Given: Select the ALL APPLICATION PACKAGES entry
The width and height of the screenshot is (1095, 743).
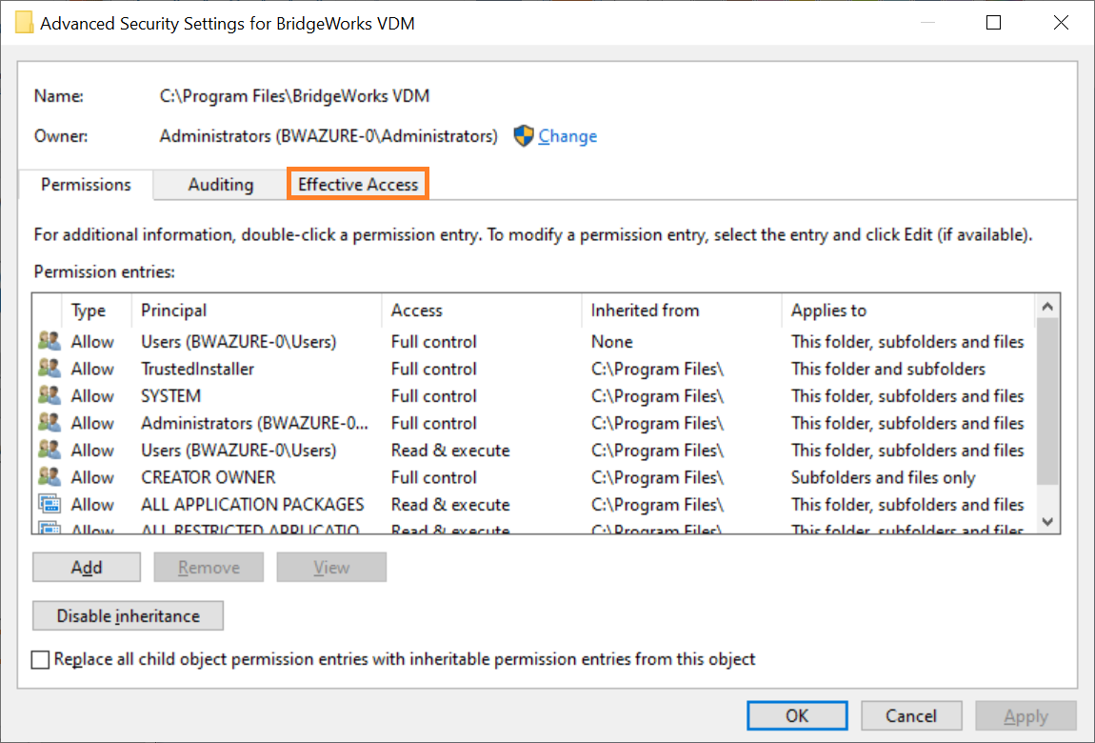Looking at the screenshot, I should (252, 505).
